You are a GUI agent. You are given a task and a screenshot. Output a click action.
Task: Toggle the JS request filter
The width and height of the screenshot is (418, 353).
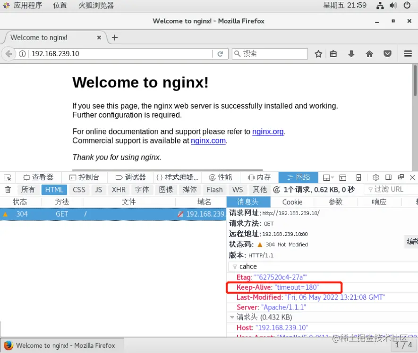[99, 190]
